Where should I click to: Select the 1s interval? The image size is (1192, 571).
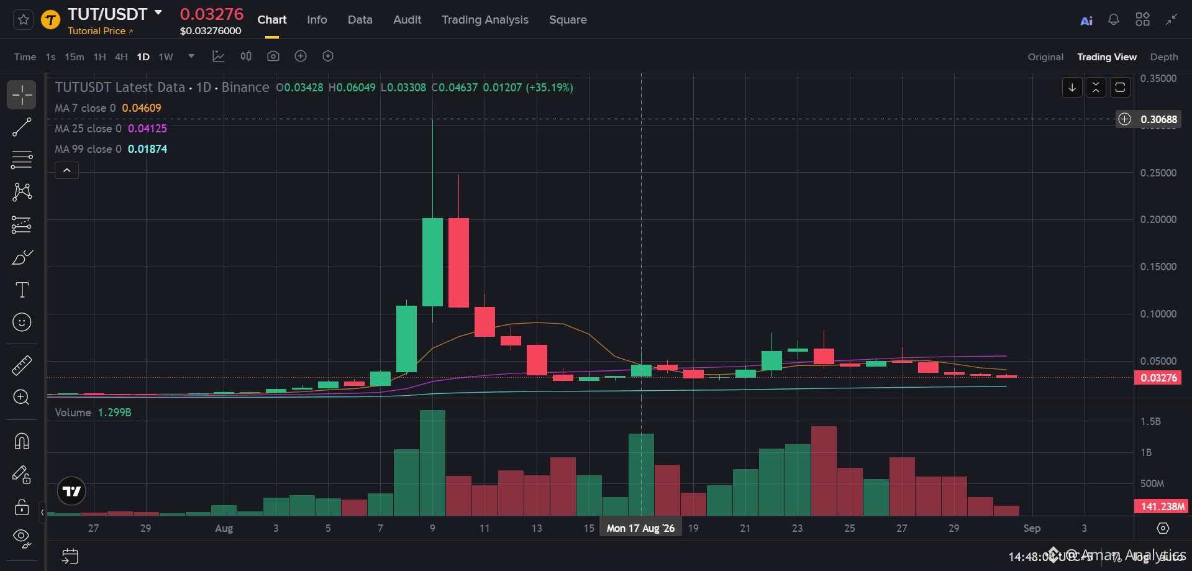click(50, 57)
